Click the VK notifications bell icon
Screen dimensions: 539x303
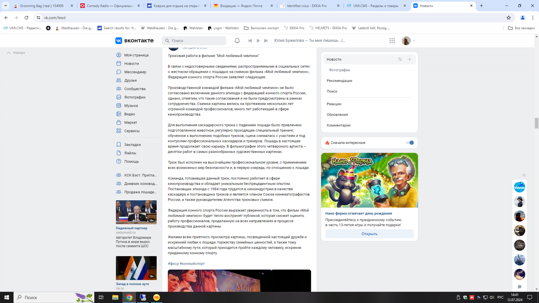[x=237, y=41]
